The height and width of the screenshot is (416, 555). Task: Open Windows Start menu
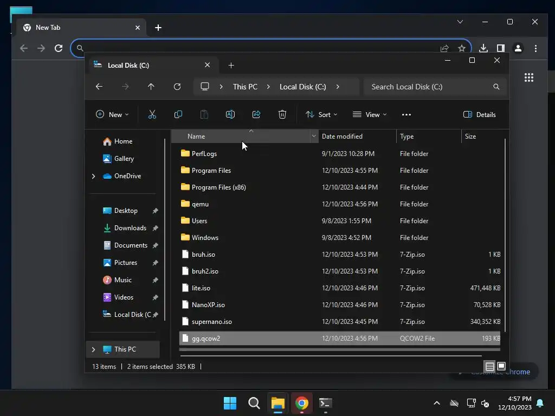coord(230,403)
